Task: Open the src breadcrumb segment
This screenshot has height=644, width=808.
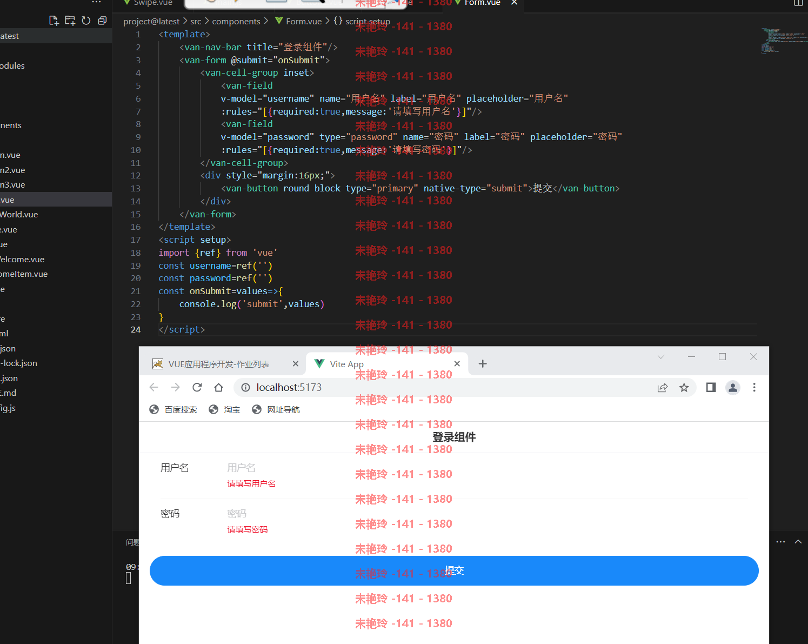Action: (196, 21)
